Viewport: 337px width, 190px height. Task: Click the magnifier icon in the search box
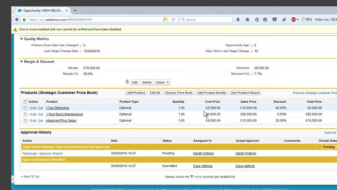pos(183,20)
